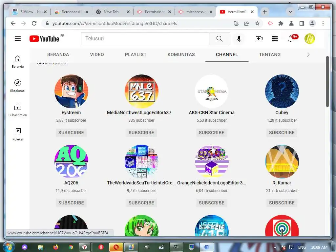Click install app icon in address bar
336x252 pixels.
236,23
